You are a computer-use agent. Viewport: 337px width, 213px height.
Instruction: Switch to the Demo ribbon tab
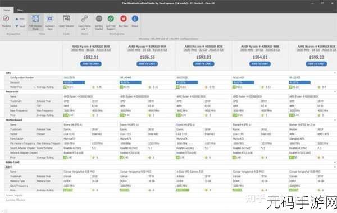(x=7, y=10)
